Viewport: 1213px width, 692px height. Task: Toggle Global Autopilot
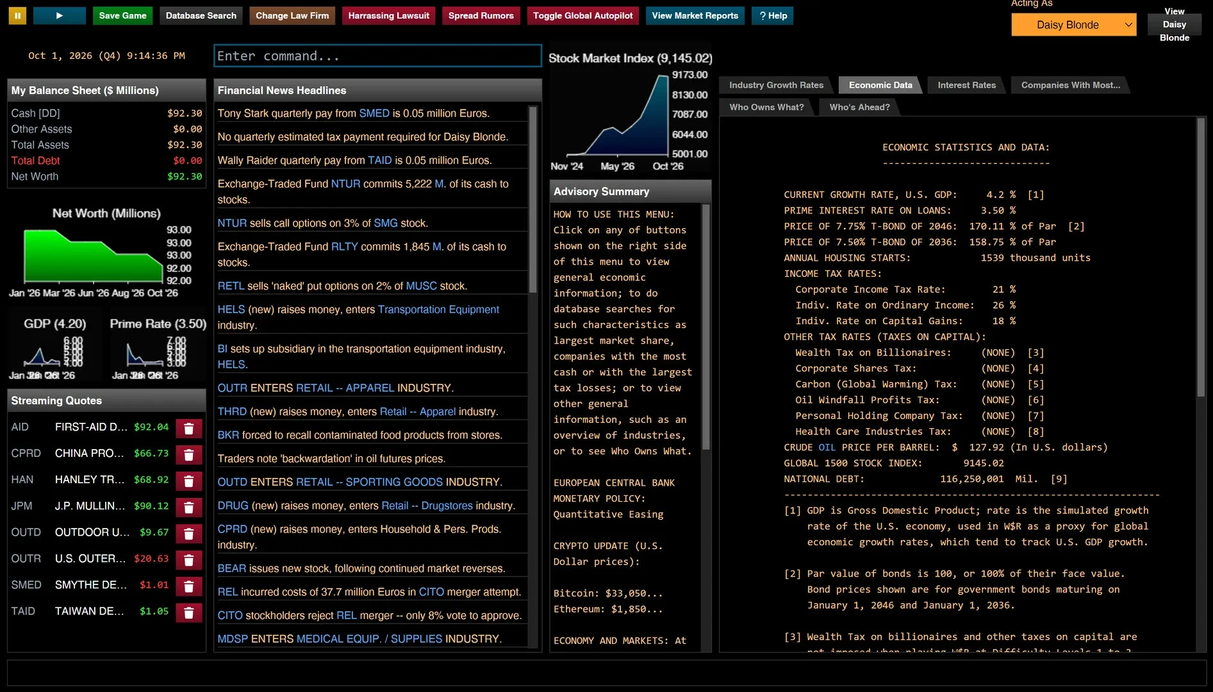point(582,15)
